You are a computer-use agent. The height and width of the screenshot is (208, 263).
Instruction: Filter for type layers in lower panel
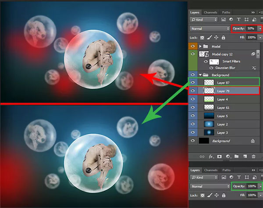(x=239, y=177)
